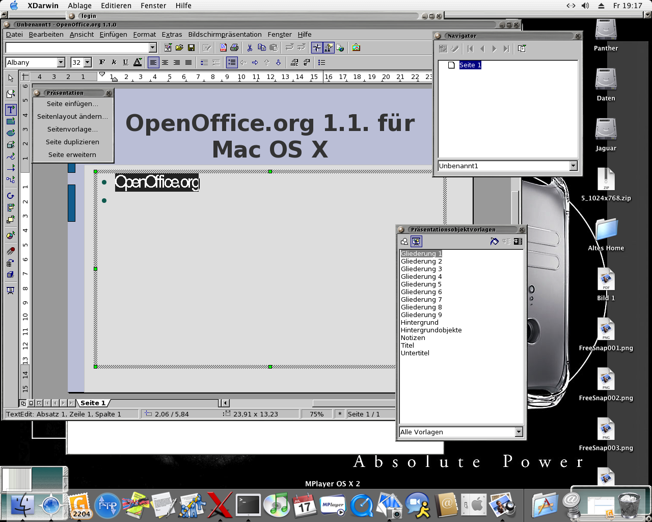The width and height of the screenshot is (652, 522).
Task: Toggle left text alignment
Action: (x=153, y=62)
